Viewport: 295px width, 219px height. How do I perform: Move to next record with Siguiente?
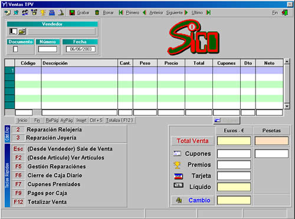click(177, 12)
